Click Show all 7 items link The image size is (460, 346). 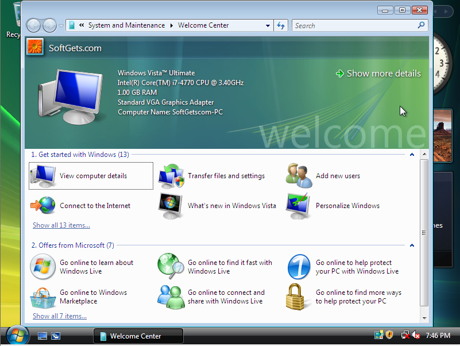(x=60, y=316)
